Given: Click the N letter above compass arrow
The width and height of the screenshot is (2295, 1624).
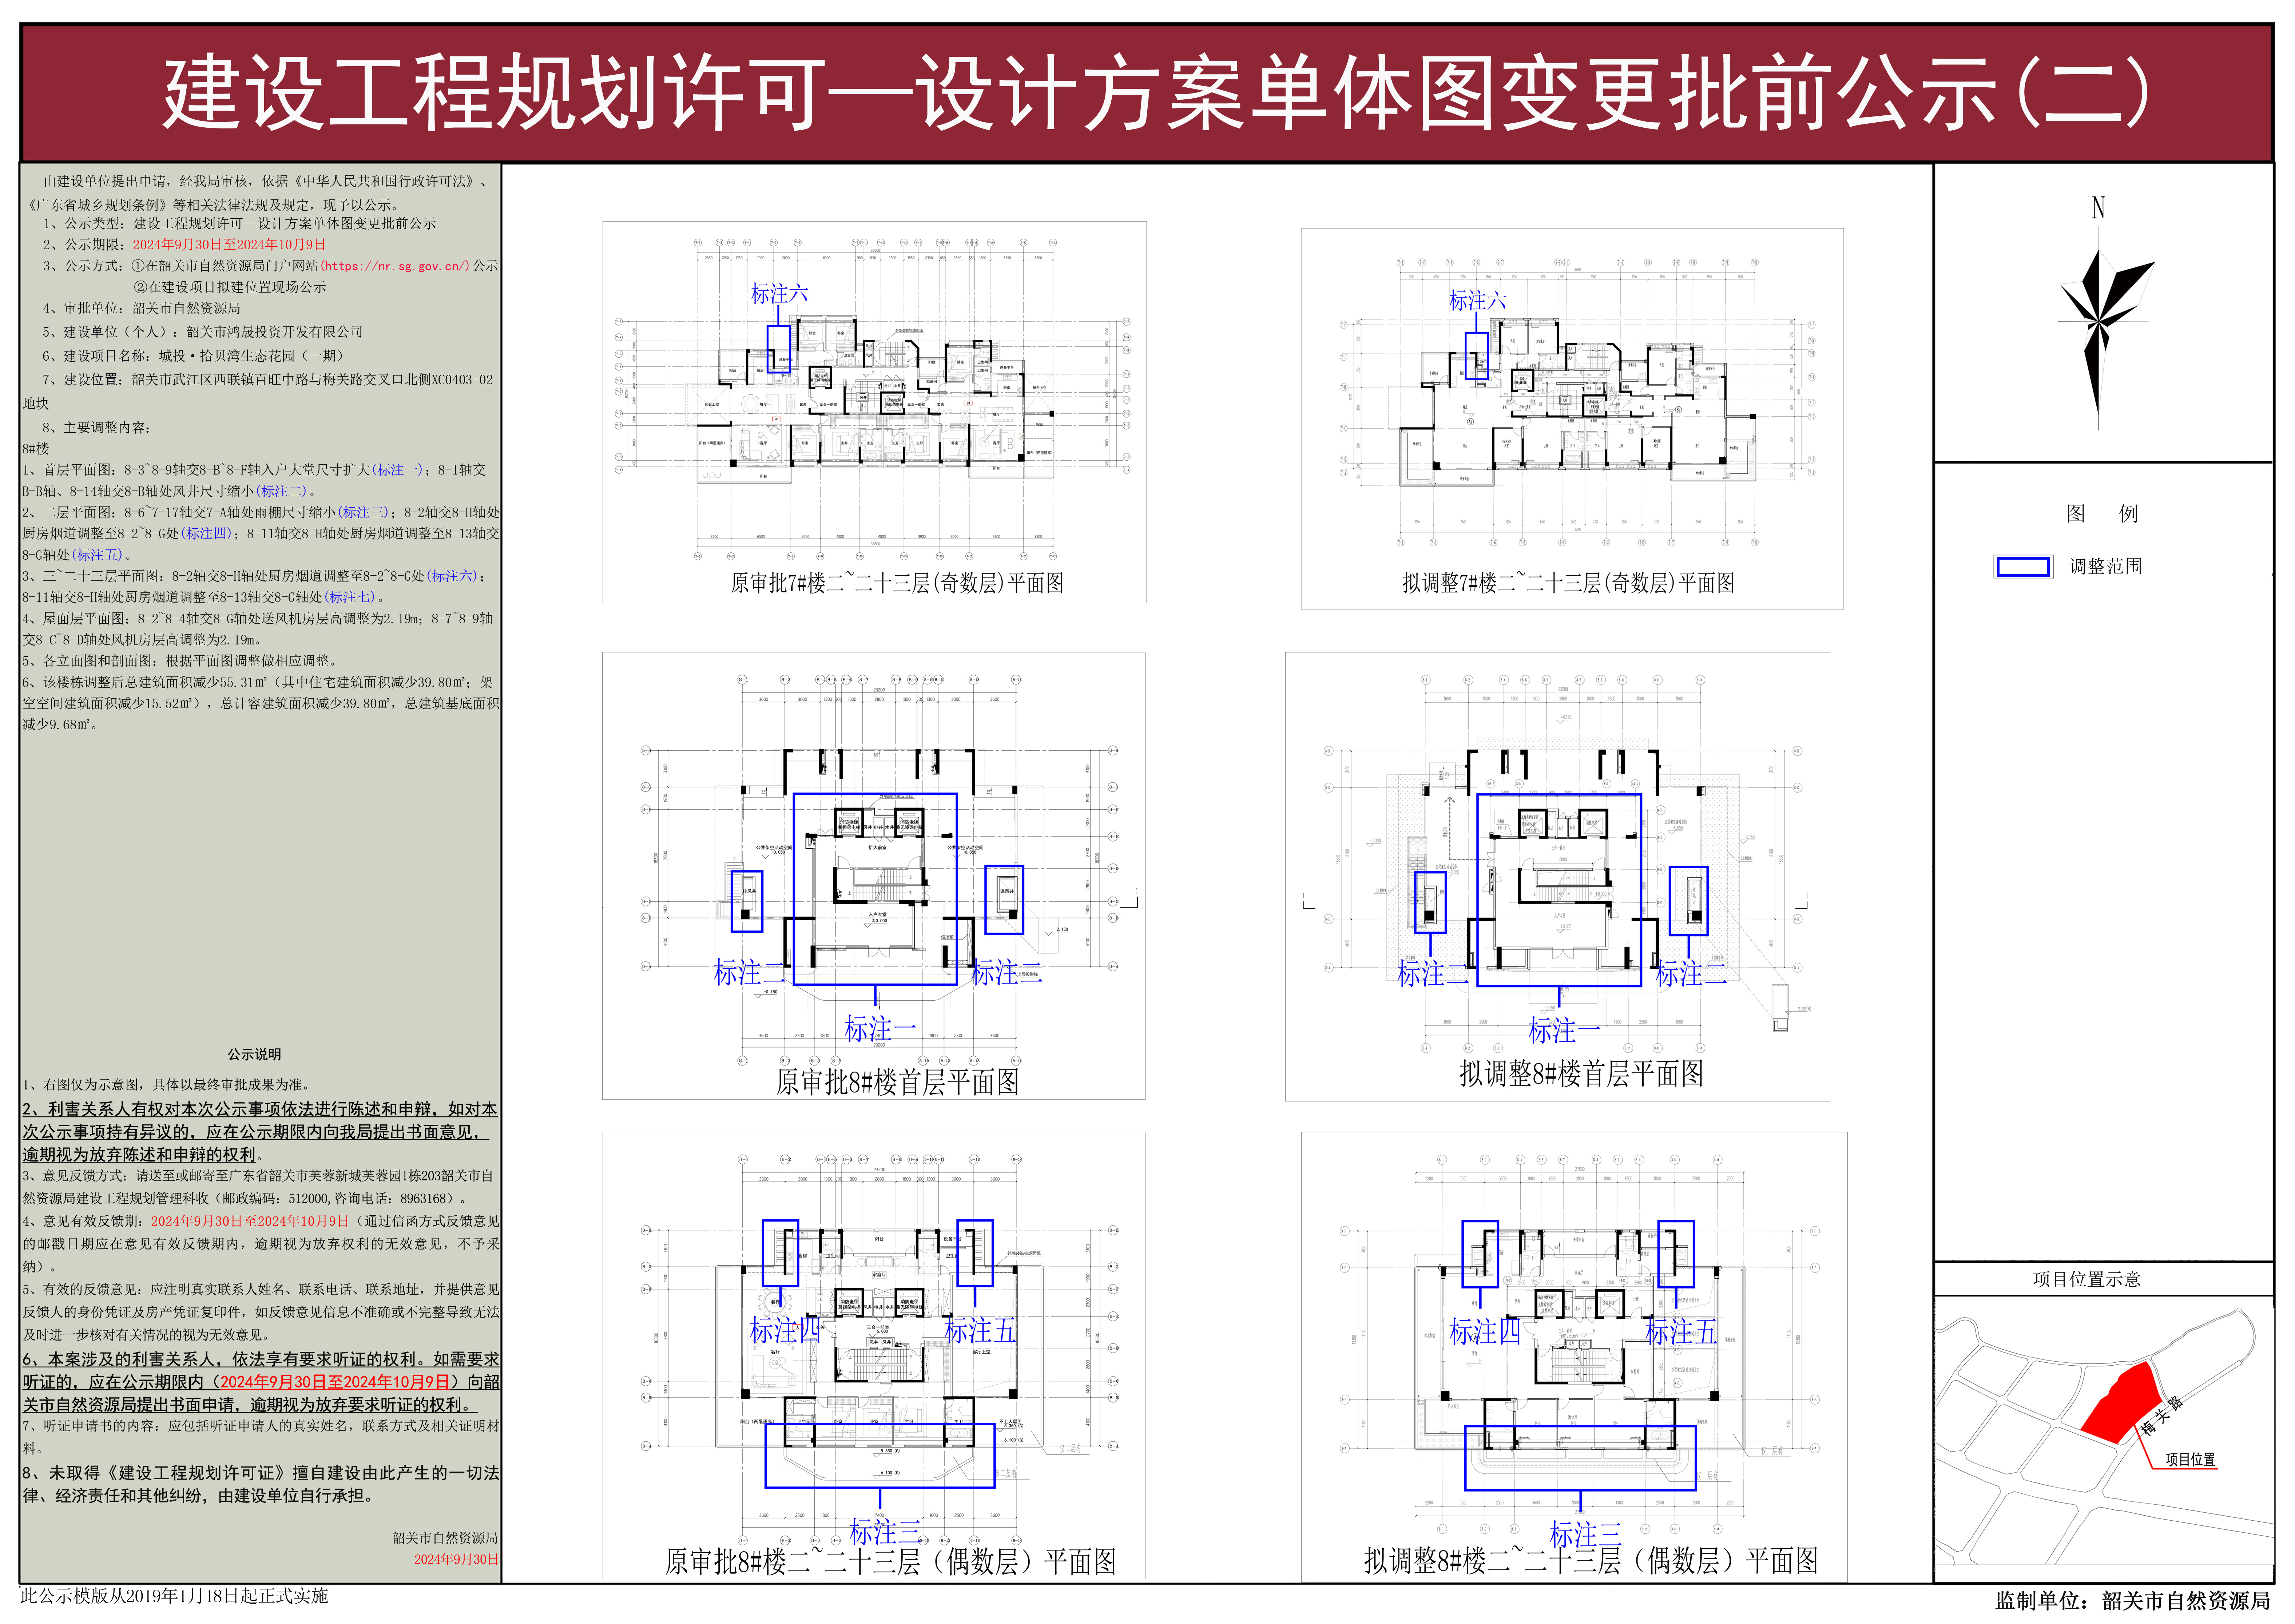Looking at the screenshot, I should click(2098, 208).
